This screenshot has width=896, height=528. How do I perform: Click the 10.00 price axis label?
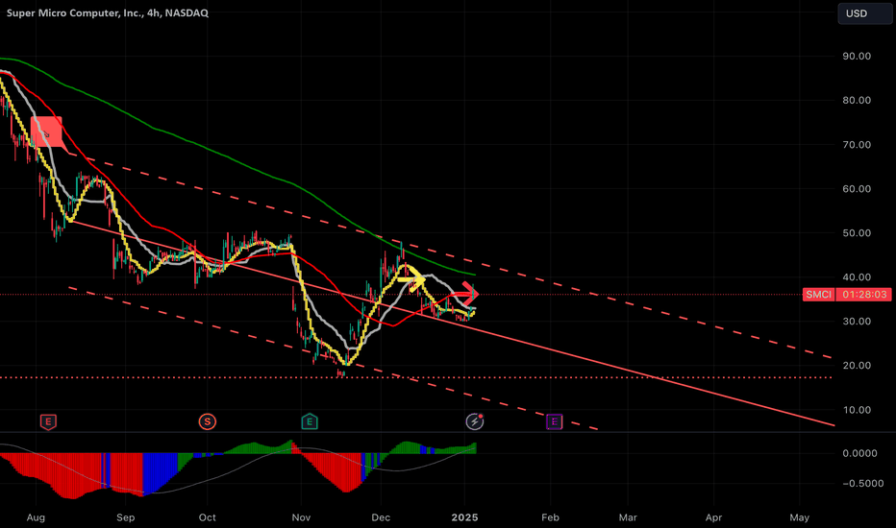[x=857, y=410]
